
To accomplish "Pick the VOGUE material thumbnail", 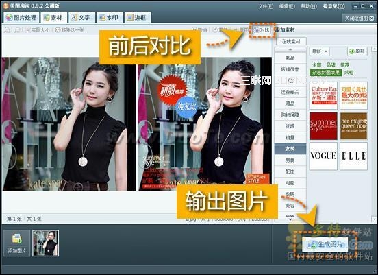I will point(323,156).
